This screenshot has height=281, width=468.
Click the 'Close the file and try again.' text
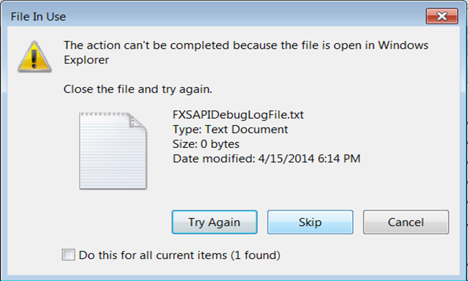tap(137, 88)
